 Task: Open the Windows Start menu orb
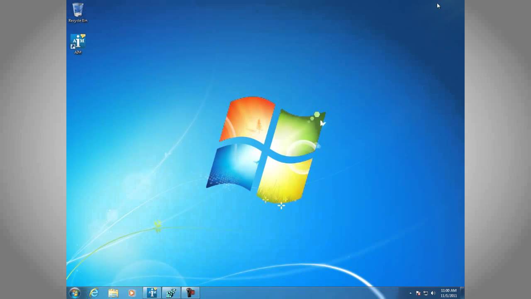pos(75,293)
